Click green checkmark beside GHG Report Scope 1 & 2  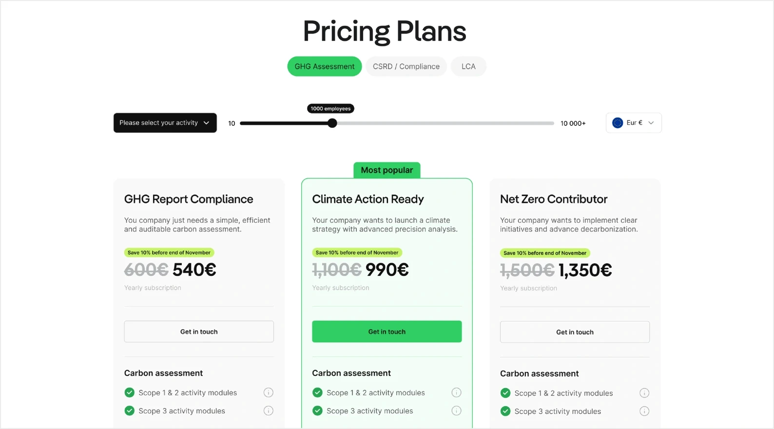pyautogui.click(x=130, y=392)
